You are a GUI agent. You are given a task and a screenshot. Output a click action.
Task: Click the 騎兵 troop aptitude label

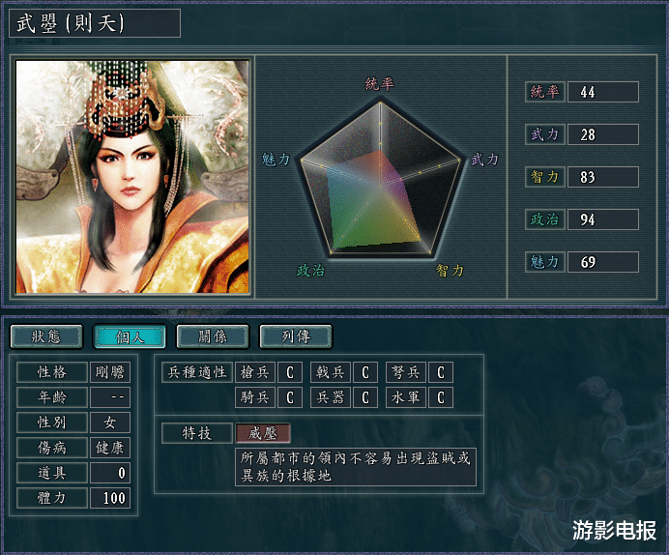pyautogui.click(x=254, y=397)
